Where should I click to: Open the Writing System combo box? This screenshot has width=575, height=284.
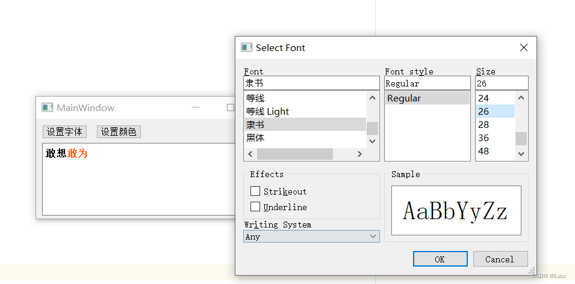pyautogui.click(x=311, y=237)
